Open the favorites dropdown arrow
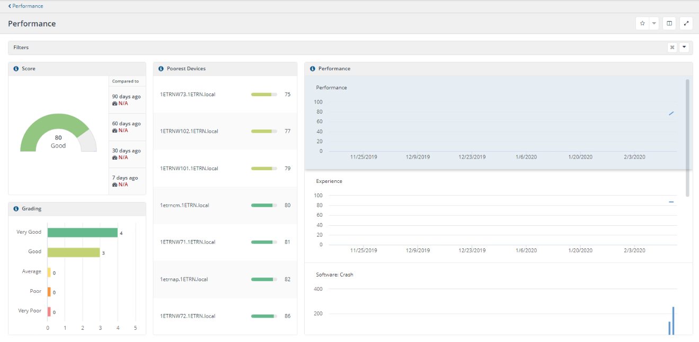The width and height of the screenshot is (699, 342). click(654, 23)
